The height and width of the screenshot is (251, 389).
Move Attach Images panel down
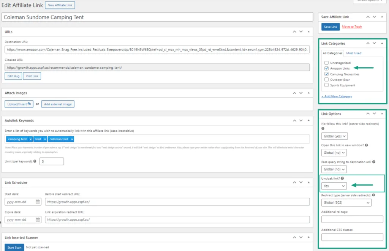[x=301, y=93]
